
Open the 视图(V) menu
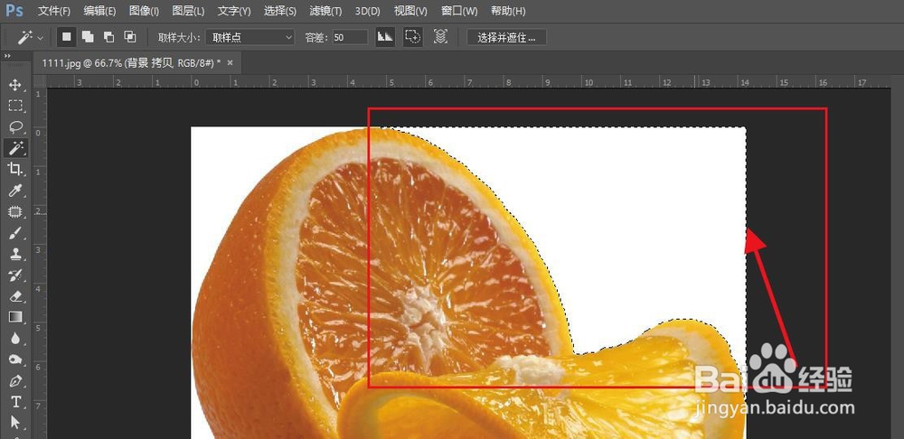[x=410, y=11]
